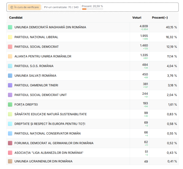Click the Uniunea Ucrainenilor din România row
The image size is (183, 169).
(x=43, y=161)
